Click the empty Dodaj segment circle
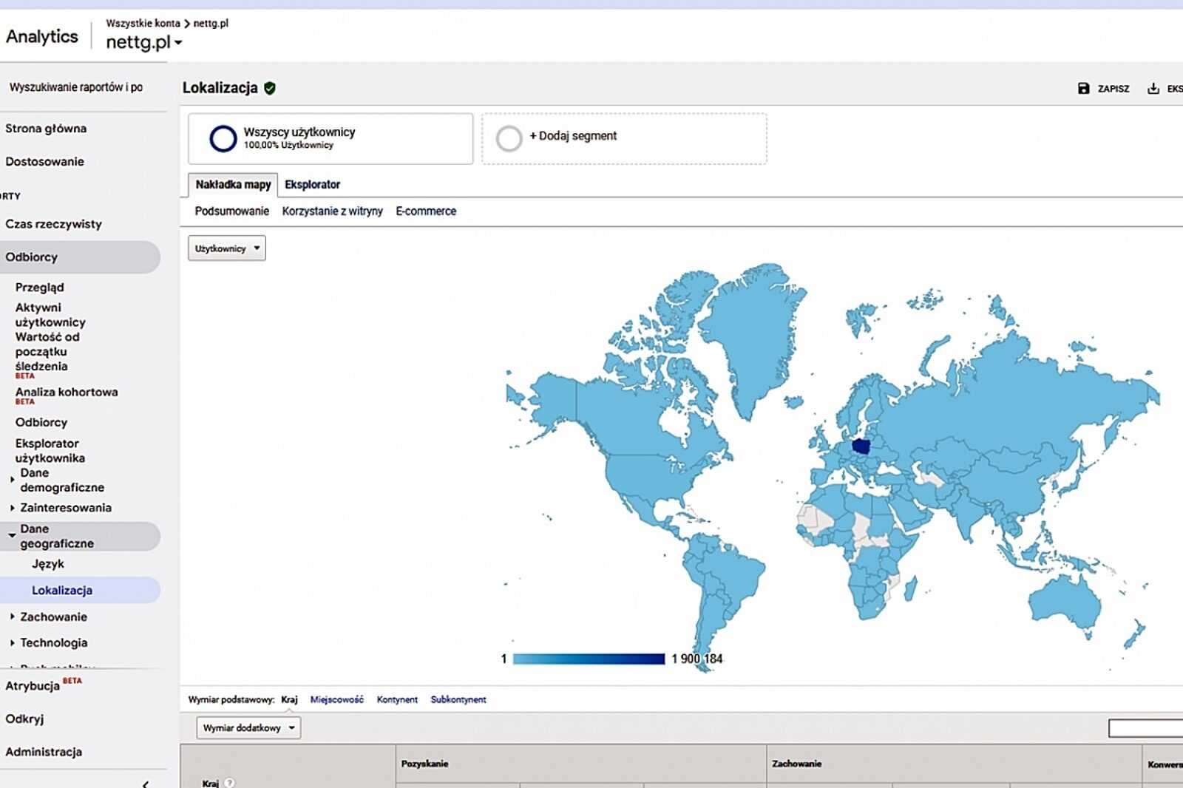 click(509, 138)
